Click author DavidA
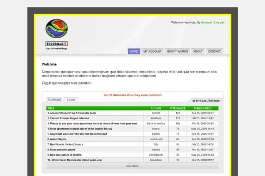265x176 pixels. [156, 150]
